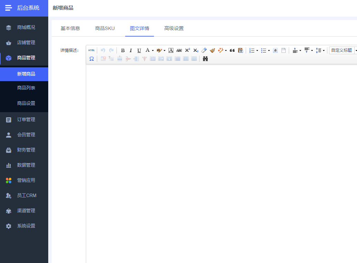Click the split into rows icon
The height and width of the screenshot is (263, 357).
click(x=186, y=59)
